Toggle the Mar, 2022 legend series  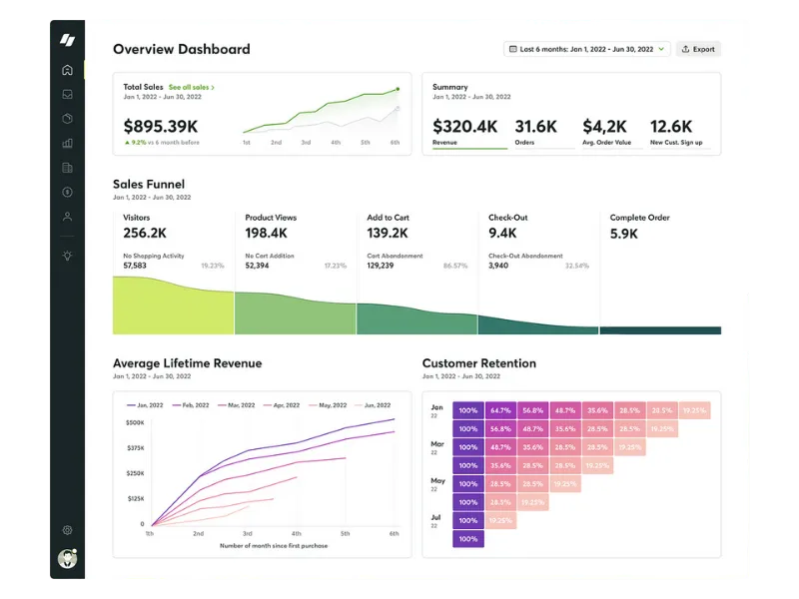235,405
